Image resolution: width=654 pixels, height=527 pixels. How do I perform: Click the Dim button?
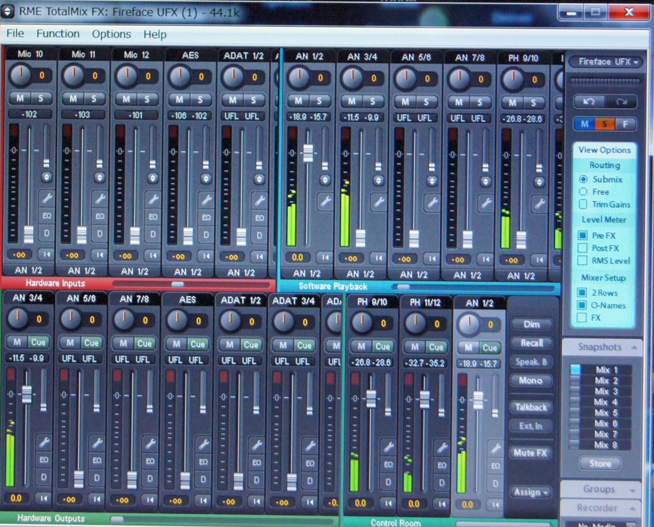coord(531,324)
